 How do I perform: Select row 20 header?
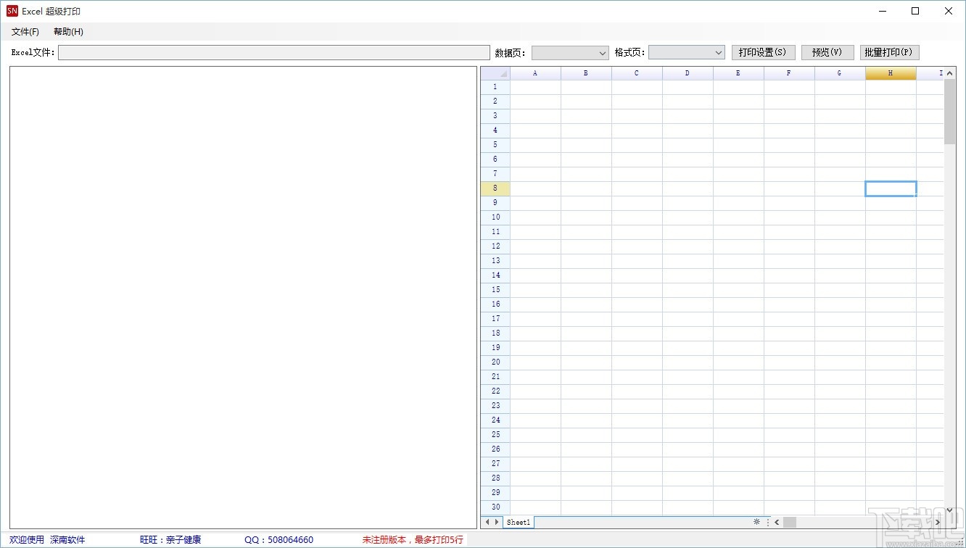tap(495, 362)
